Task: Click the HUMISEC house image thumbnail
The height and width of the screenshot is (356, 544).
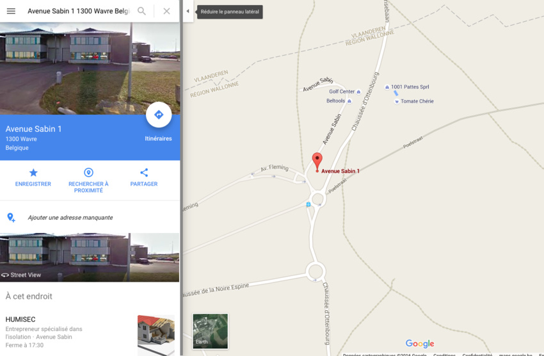Action: pyautogui.click(x=156, y=335)
